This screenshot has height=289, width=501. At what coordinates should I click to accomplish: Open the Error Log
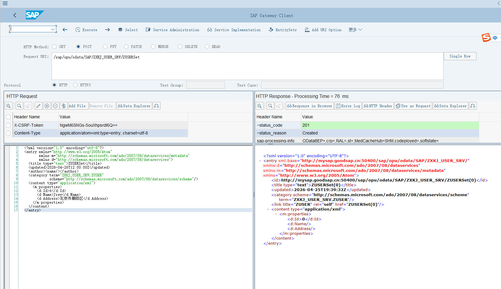348,106
